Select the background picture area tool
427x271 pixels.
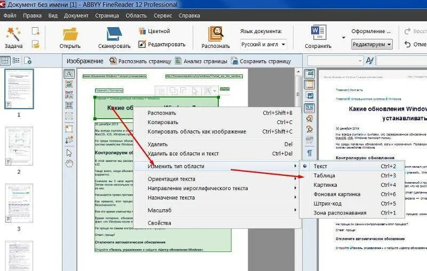click(69, 95)
